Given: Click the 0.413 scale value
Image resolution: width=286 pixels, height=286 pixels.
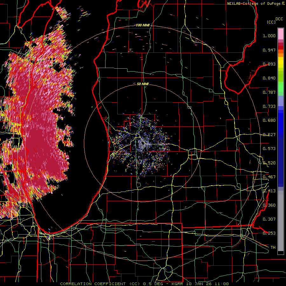Looking at the screenshot, I should [x=269, y=191].
